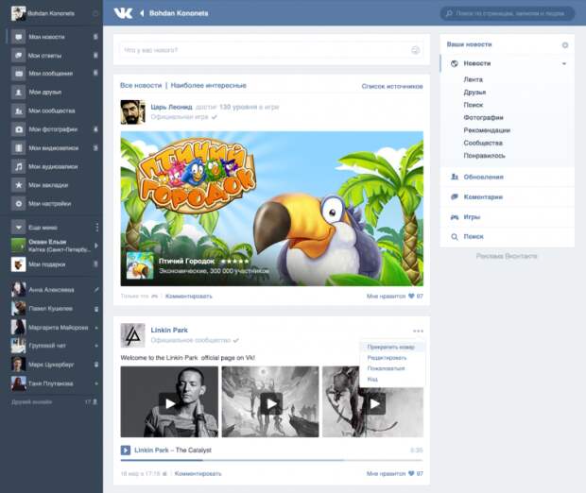Open the Мои видеозаписи film icon

[x=18, y=148]
